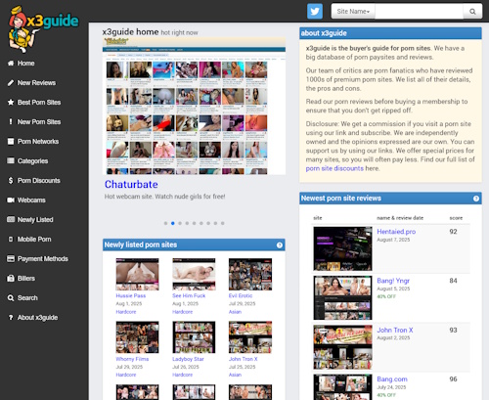Click the star icon beside Best Porn Sites
Screen dimensions: 489x400
click(x=11, y=103)
